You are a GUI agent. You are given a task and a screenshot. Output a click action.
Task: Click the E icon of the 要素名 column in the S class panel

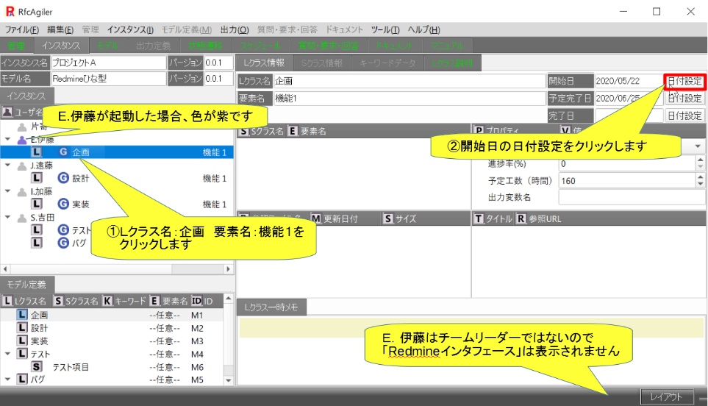[293, 132]
